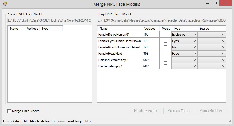The image size is (234, 126).
Task: Click target table Source column header
Action: 212,29
